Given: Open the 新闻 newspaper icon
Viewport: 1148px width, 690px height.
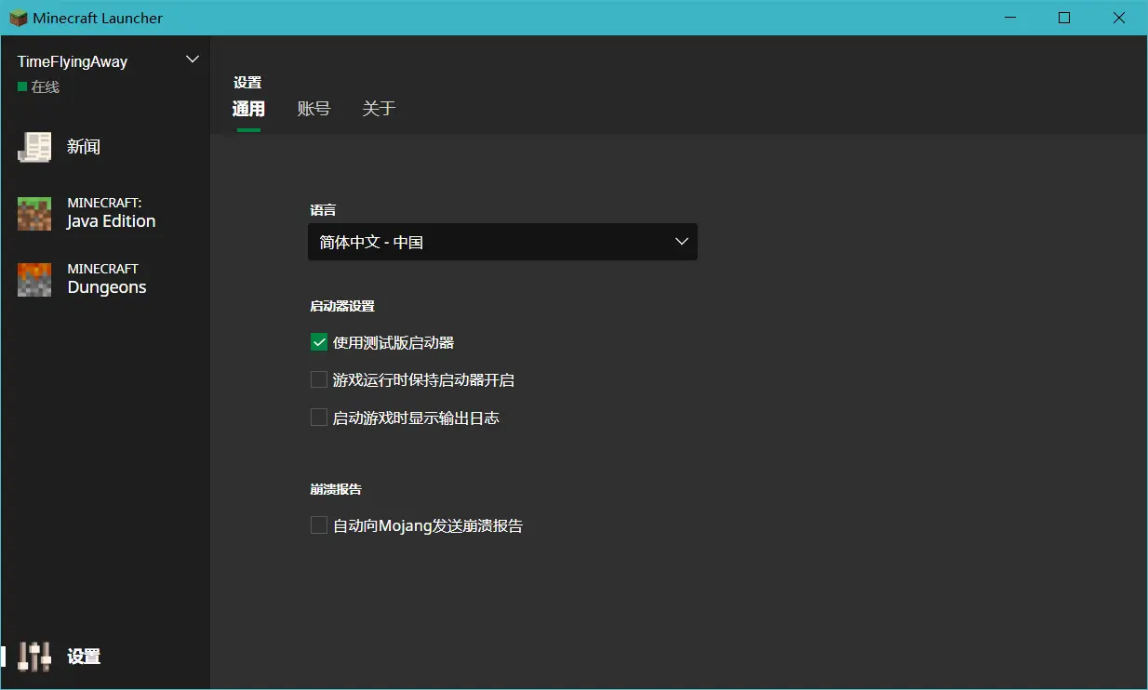Looking at the screenshot, I should 34,147.
